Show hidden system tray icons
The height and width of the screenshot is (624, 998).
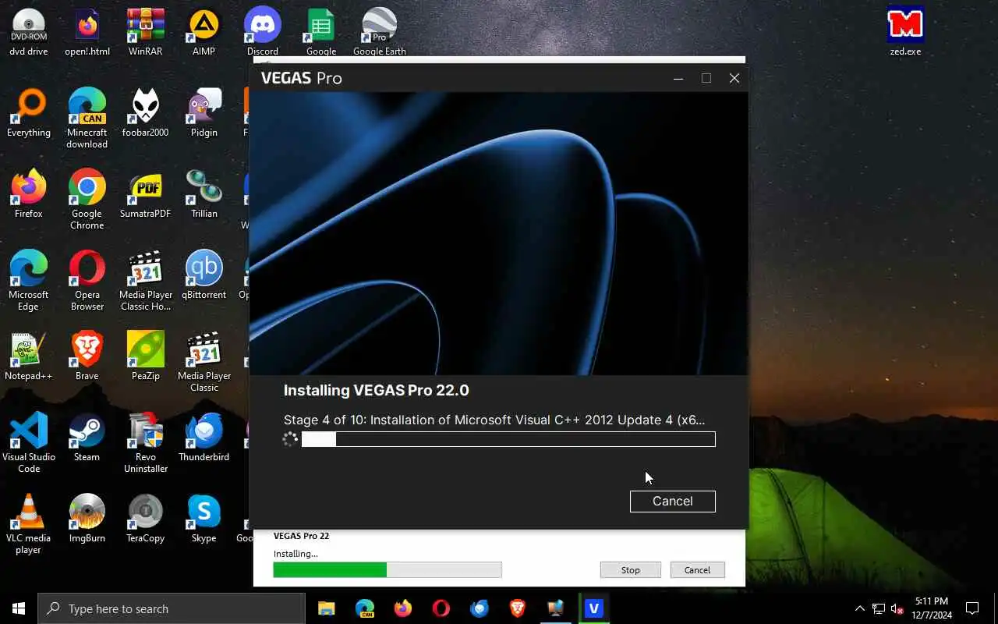[860, 608]
